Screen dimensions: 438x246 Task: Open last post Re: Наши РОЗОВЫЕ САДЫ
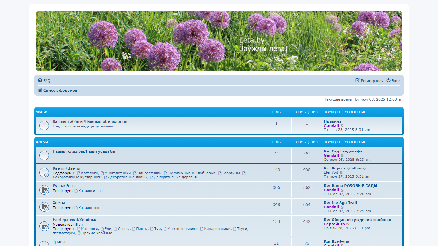[x=350, y=186]
